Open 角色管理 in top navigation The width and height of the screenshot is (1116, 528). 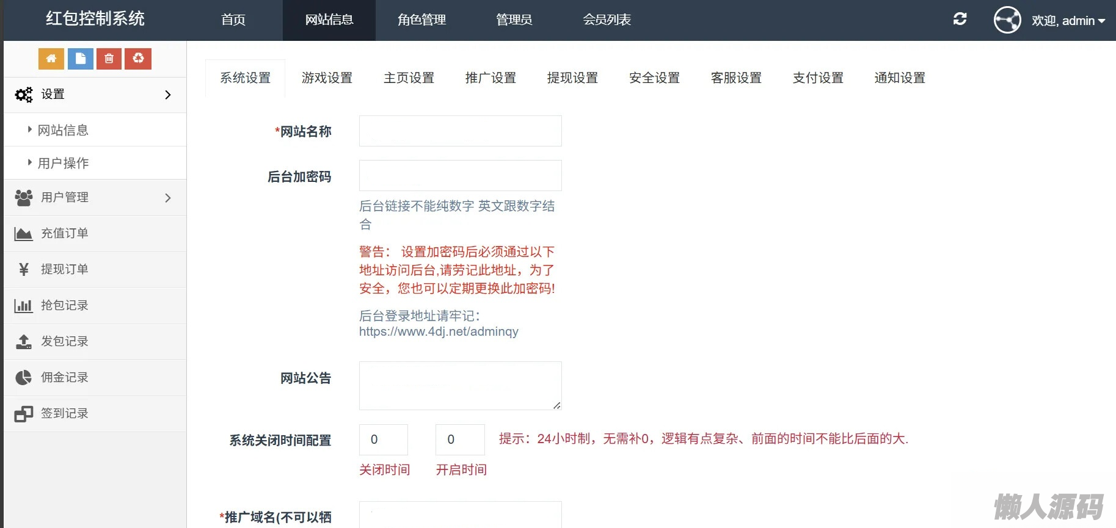click(421, 20)
